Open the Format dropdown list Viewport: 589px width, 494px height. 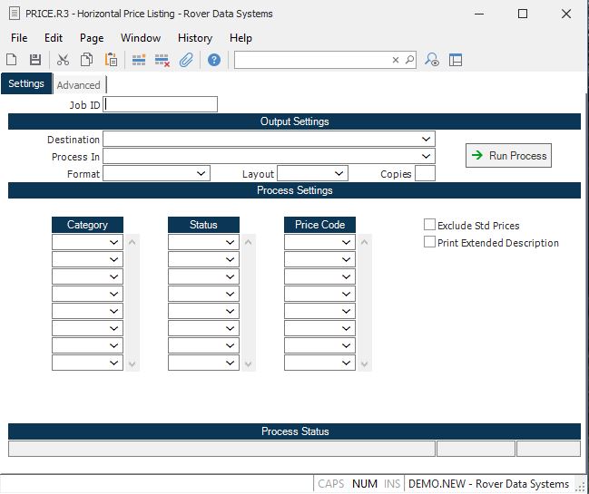click(201, 173)
